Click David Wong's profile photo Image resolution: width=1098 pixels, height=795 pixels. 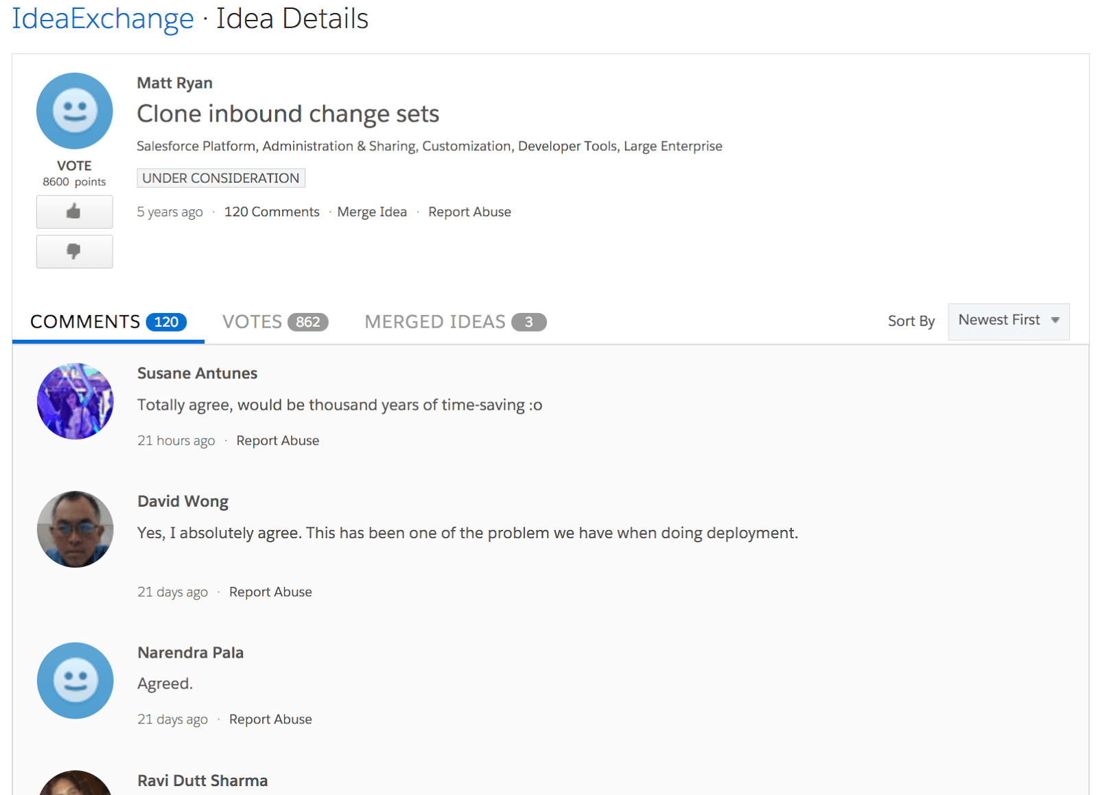pos(75,529)
